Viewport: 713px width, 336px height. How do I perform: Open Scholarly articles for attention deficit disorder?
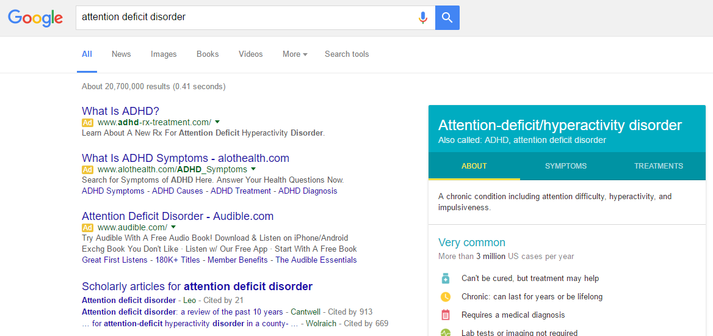pos(197,287)
